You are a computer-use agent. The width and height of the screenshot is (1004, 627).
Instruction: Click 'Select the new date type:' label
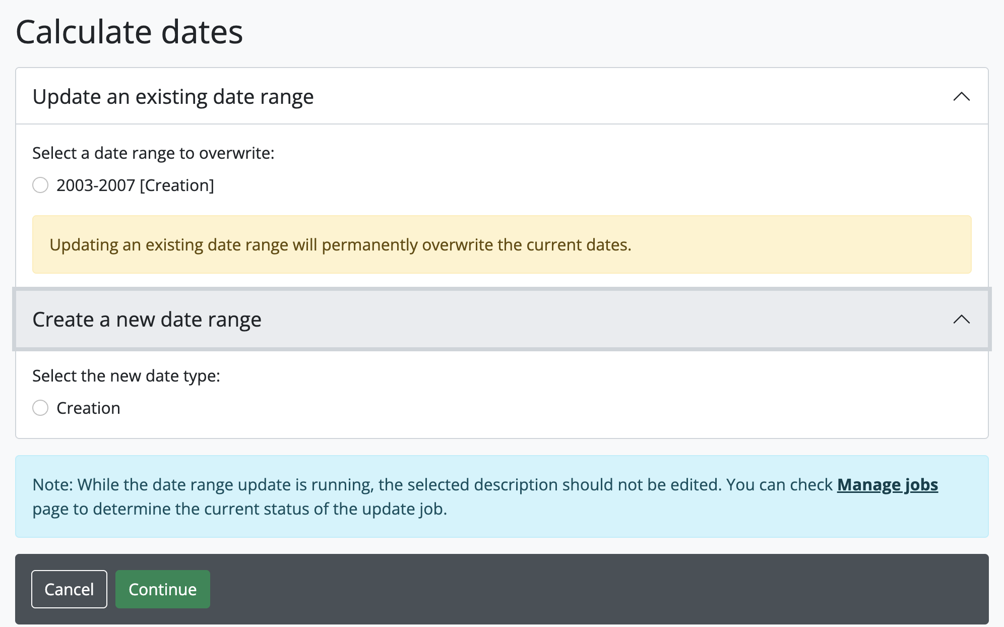(126, 376)
